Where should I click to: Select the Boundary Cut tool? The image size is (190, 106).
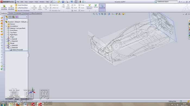tap(55, 11)
